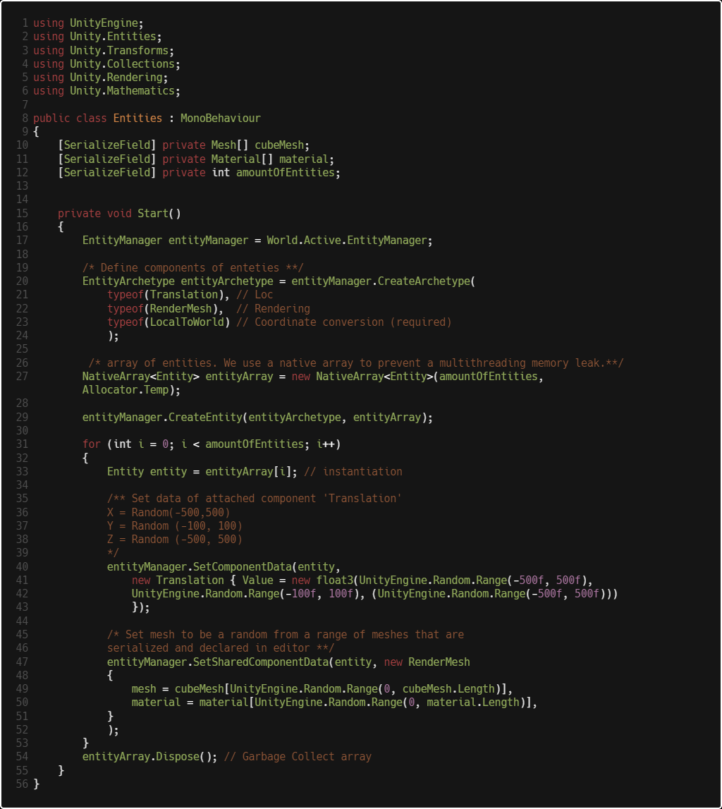Click the comment about 'multithreading memory leak'
Image resolution: width=722 pixels, height=809 pixels.
click(356, 363)
